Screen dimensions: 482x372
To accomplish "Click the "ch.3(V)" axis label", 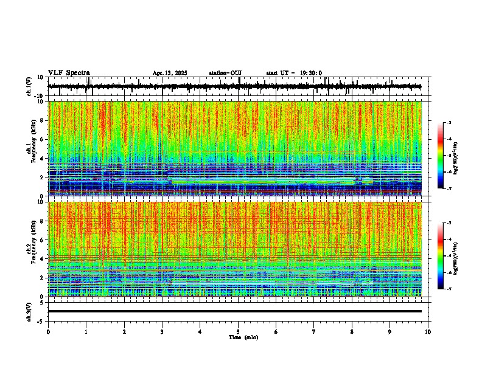I will [x=29, y=312].
